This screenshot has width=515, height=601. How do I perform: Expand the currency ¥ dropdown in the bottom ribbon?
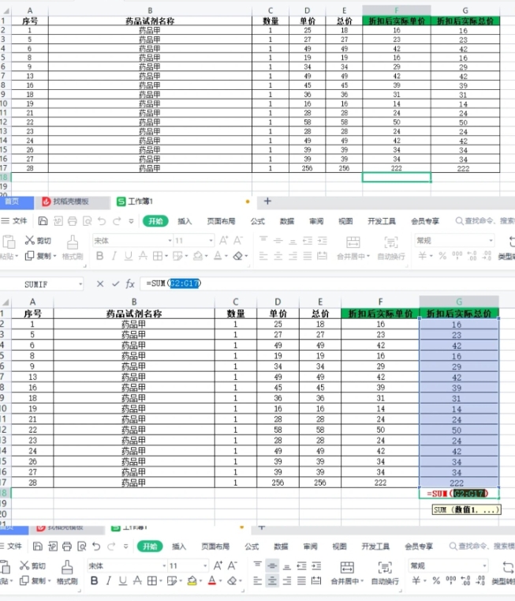click(425, 581)
